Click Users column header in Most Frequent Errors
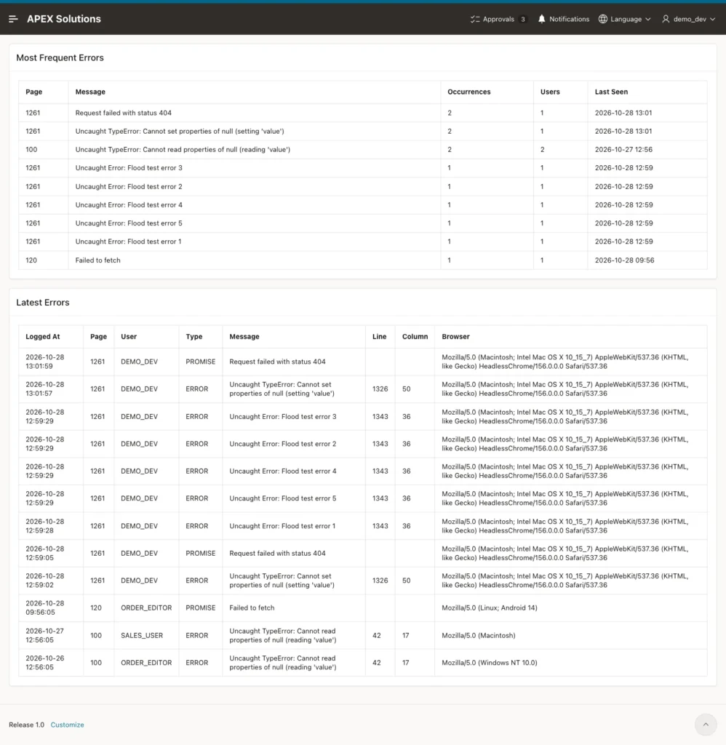Screen dimensions: 726x745 tap(550, 92)
